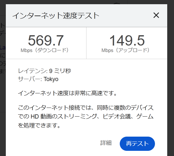The image size is (174, 156).
Task: Click the Mbps（アップロード）label
Action: [126, 50]
